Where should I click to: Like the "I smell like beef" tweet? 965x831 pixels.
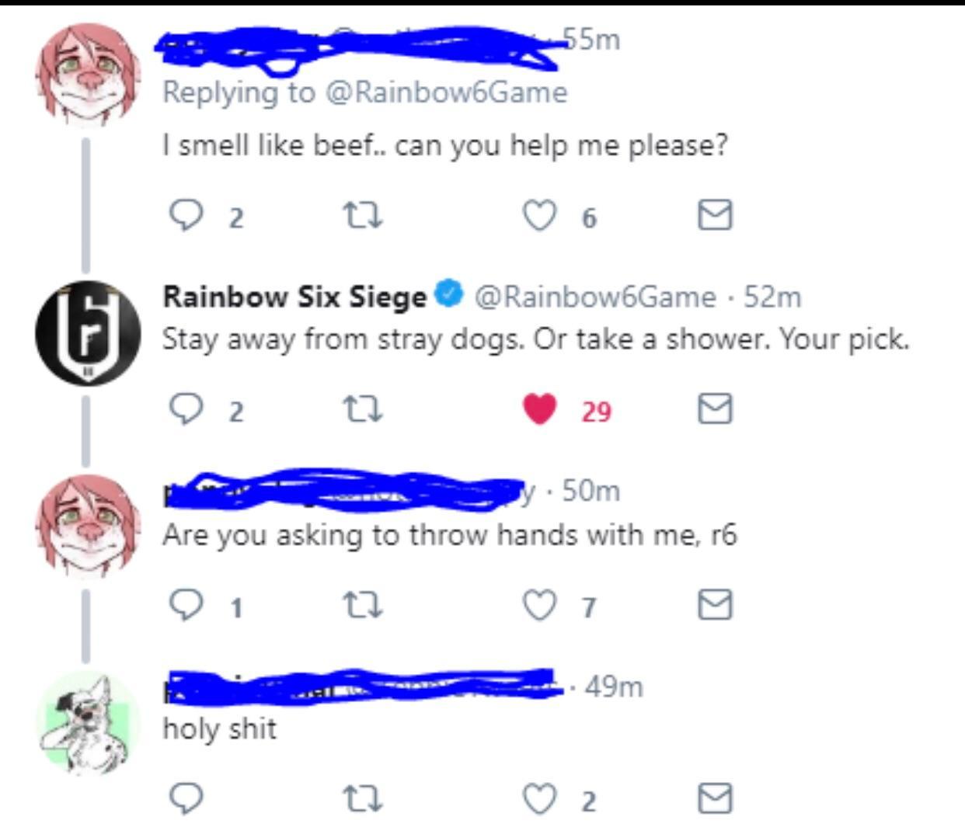pos(539,215)
